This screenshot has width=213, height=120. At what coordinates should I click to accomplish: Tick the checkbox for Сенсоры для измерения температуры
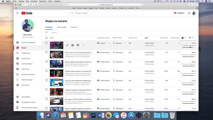[46, 80]
